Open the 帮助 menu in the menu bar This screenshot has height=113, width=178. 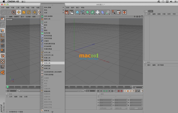[x=83, y=7]
